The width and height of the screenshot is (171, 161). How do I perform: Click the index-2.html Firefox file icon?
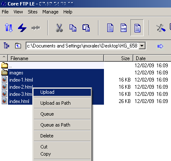5,87
